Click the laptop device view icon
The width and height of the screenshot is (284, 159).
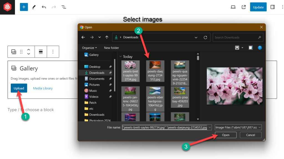tap(233, 7)
